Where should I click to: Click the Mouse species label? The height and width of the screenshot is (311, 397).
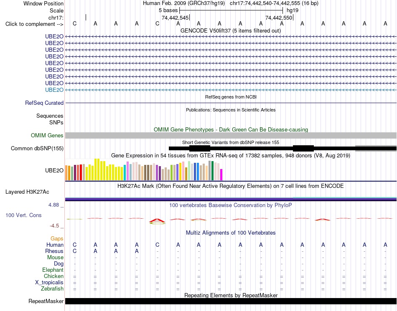click(x=55, y=258)
